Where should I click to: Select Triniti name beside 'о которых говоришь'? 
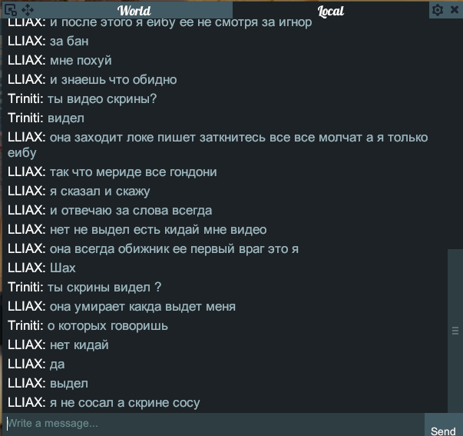click(25, 326)
